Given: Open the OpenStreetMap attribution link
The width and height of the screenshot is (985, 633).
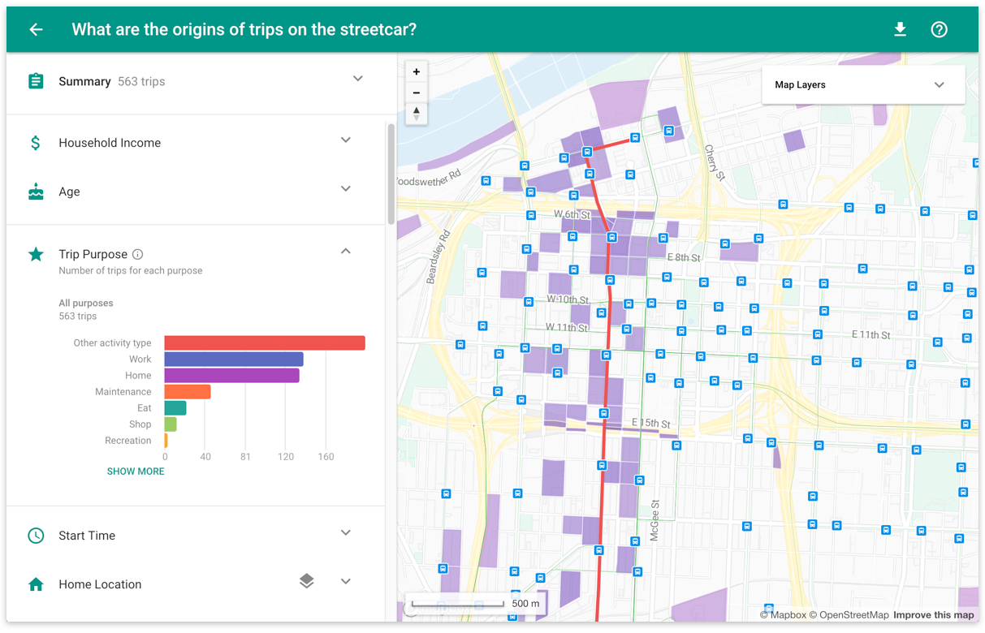Looking at the screenshot, I should [x=849, y=615].
